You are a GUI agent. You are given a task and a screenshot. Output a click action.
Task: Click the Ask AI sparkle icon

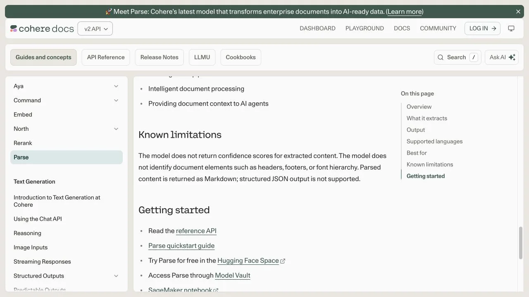tap(512, 57)
